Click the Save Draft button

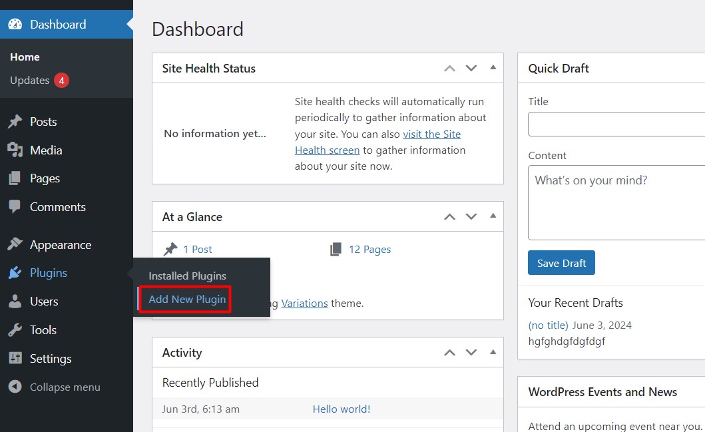click(561, 262)
